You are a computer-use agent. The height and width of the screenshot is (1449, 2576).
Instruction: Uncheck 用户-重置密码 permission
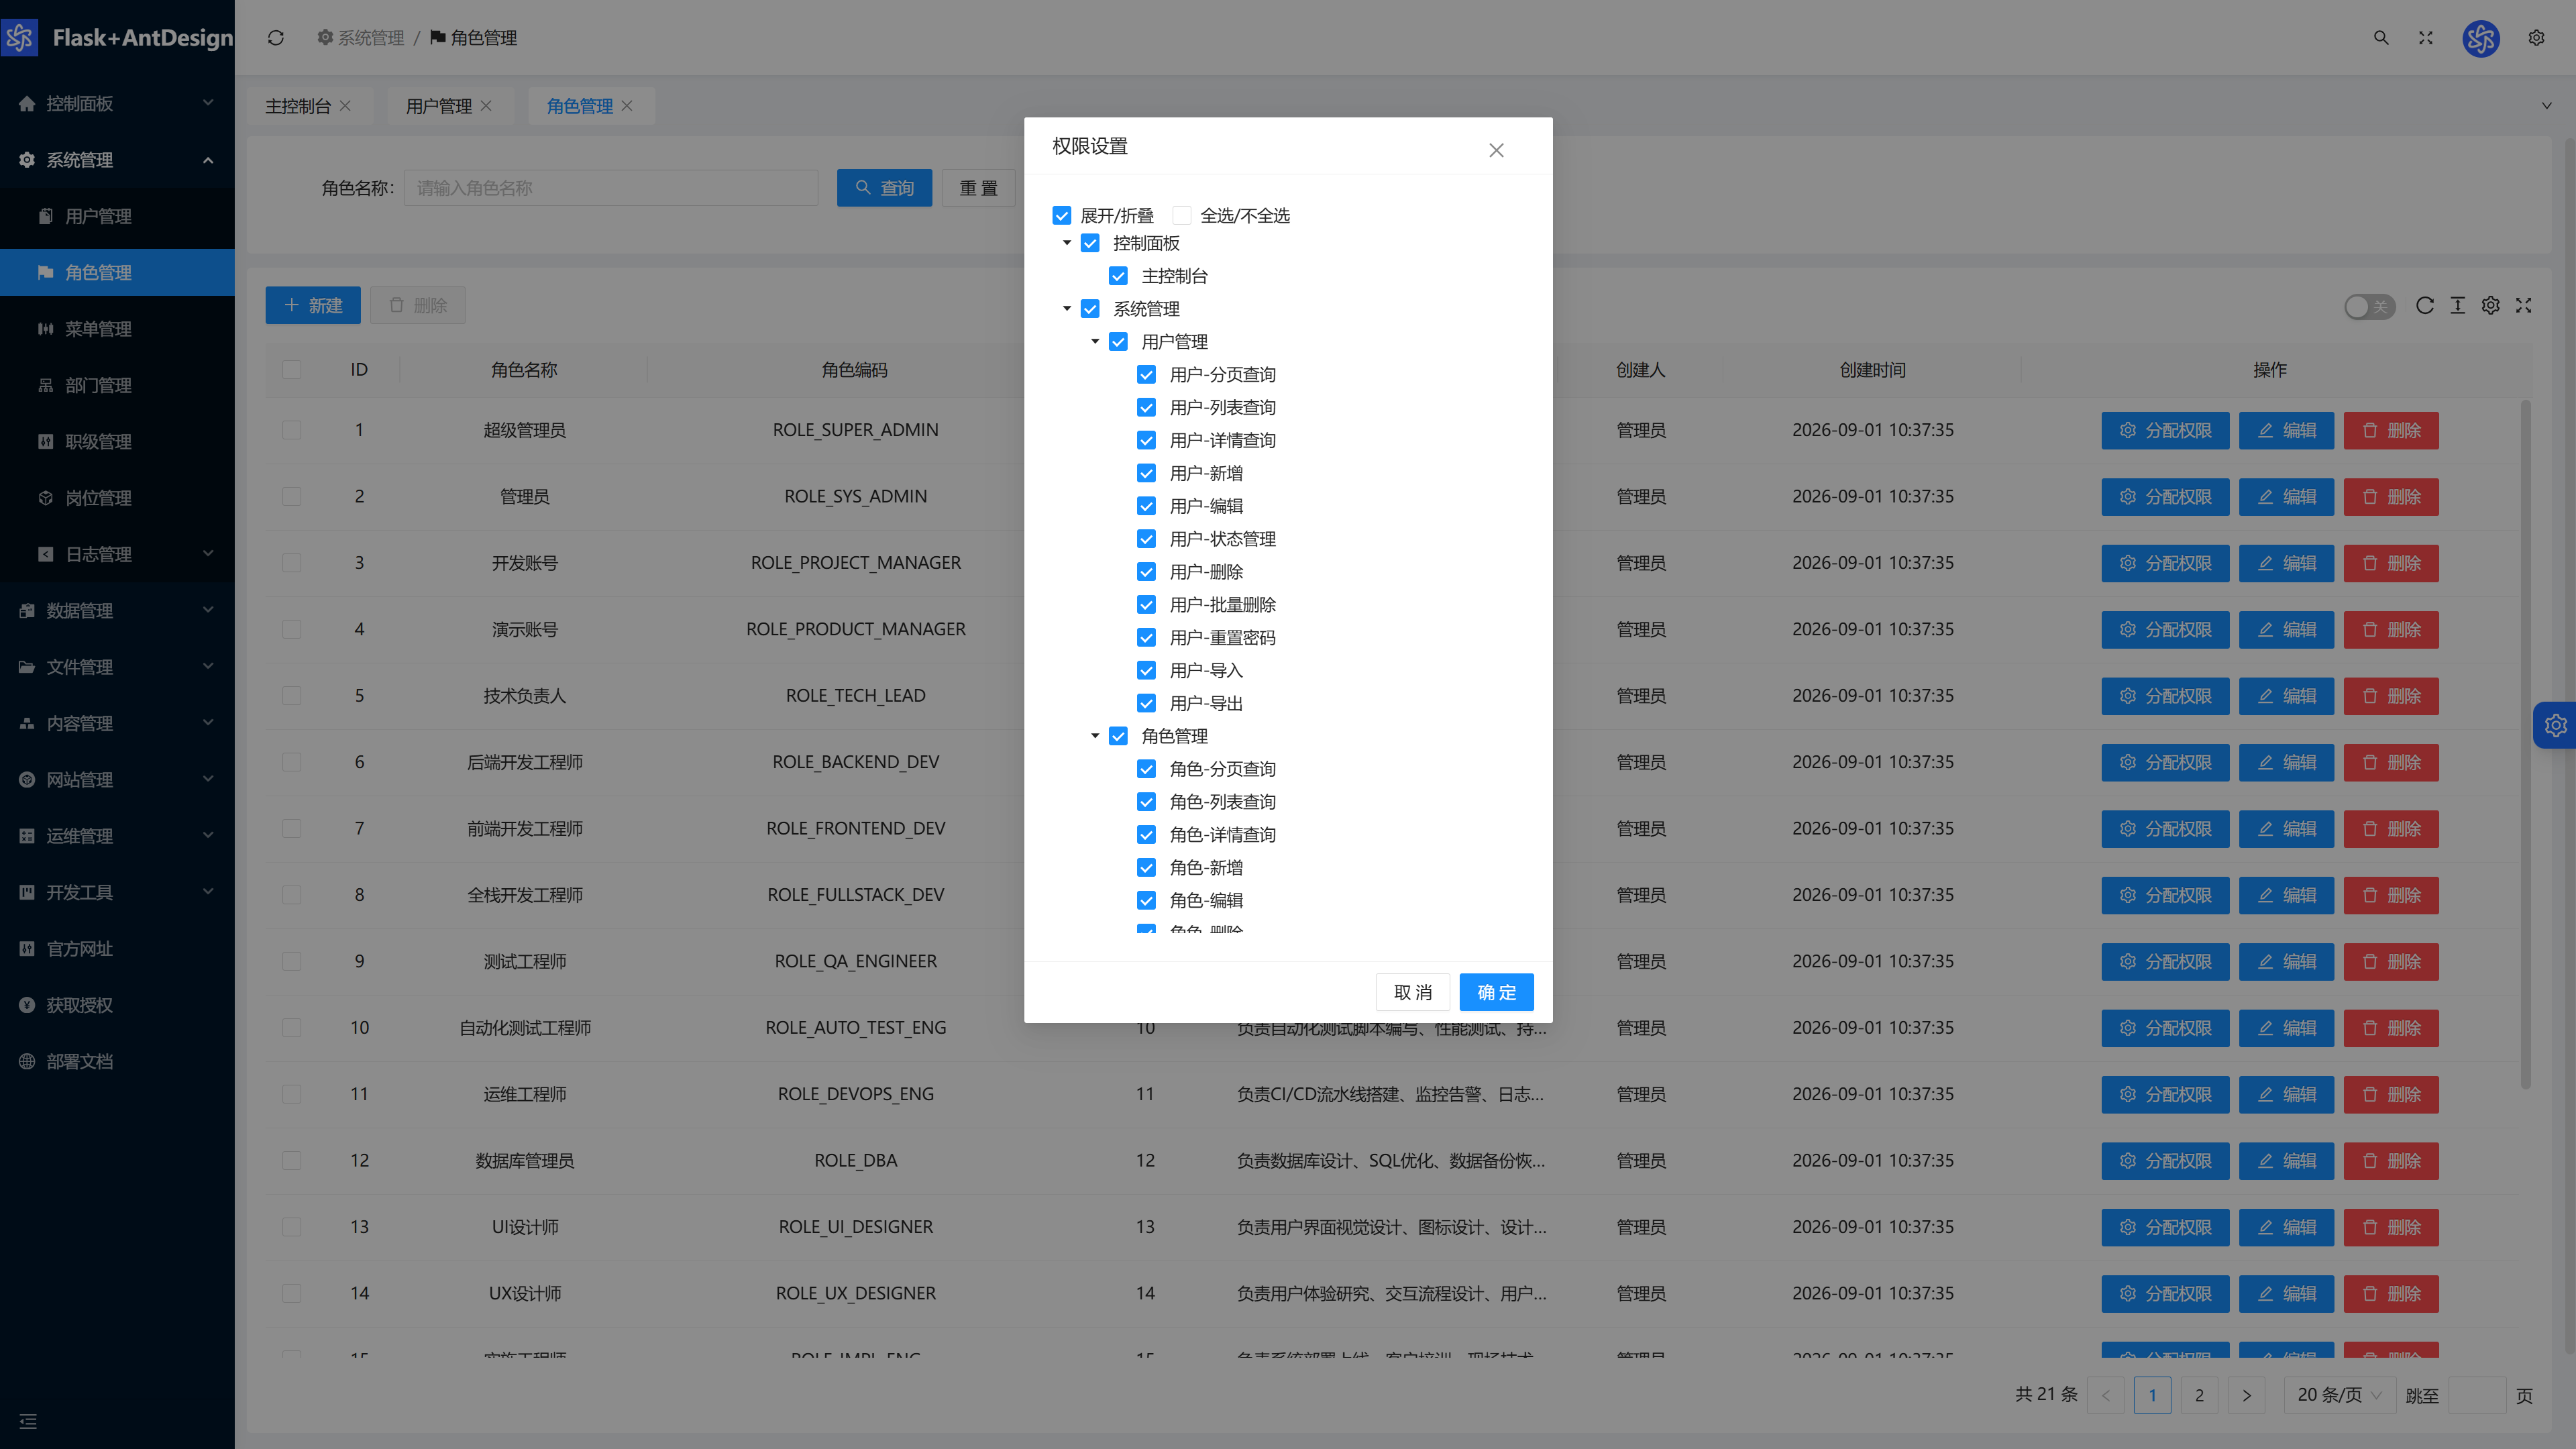point(1147,638)
